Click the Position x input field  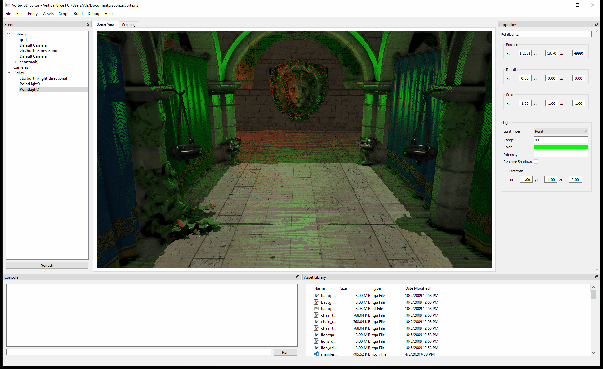[x=525, y=53]
